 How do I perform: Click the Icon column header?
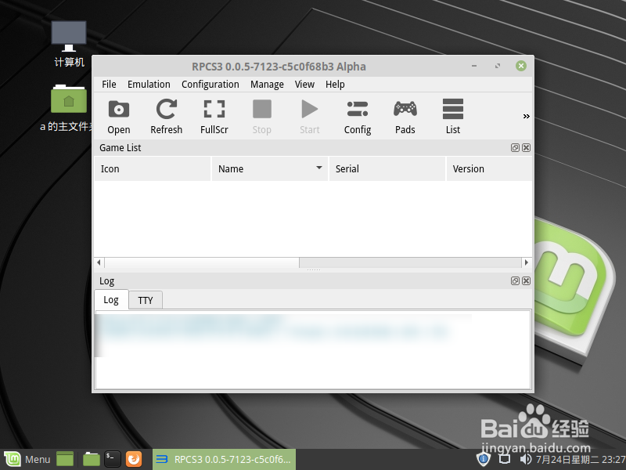click(152, 168)
